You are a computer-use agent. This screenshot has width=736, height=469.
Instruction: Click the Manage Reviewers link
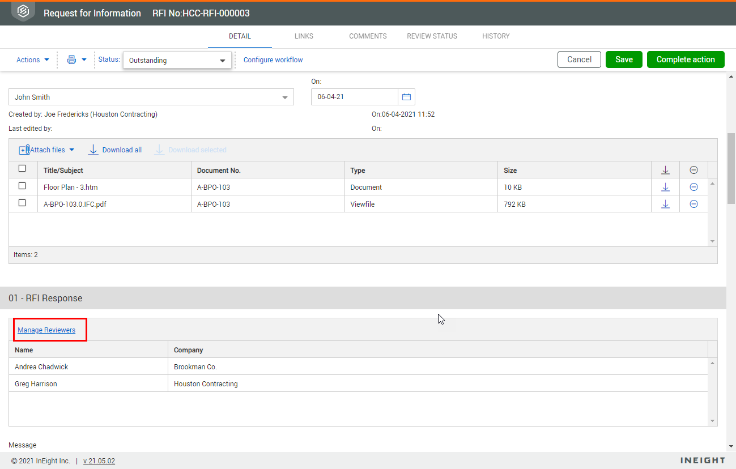click(46, 330)
